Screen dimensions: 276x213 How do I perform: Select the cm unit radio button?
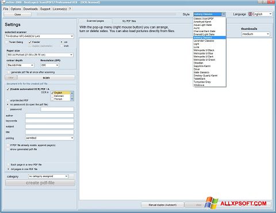[x=62, y=42]
